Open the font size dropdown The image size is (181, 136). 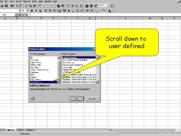coord(27,11)
